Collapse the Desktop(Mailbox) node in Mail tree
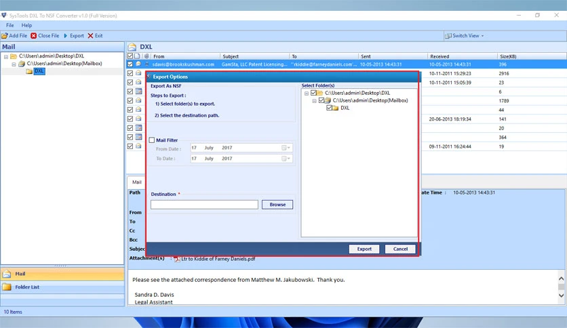 click(14, 64)
